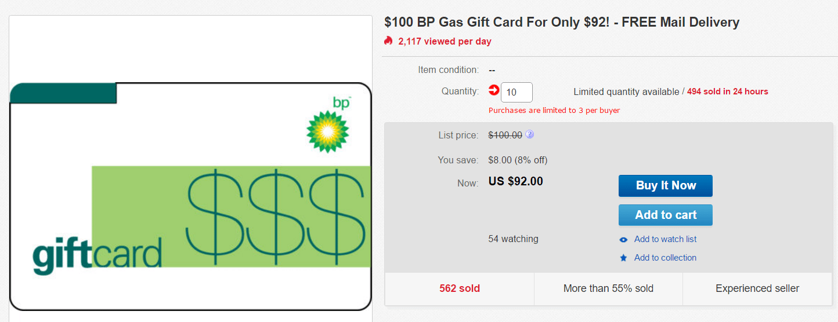This screenshot has height=322, width=838.
Task: Click the 2,117 viewed per day text
Action: [445, 41]
